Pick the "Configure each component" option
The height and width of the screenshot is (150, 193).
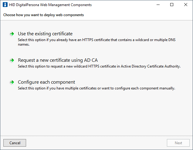point(46,82)
